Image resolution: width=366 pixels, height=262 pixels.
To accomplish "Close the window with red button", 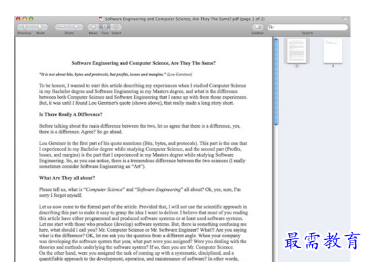I will click(x=18, y=19).
